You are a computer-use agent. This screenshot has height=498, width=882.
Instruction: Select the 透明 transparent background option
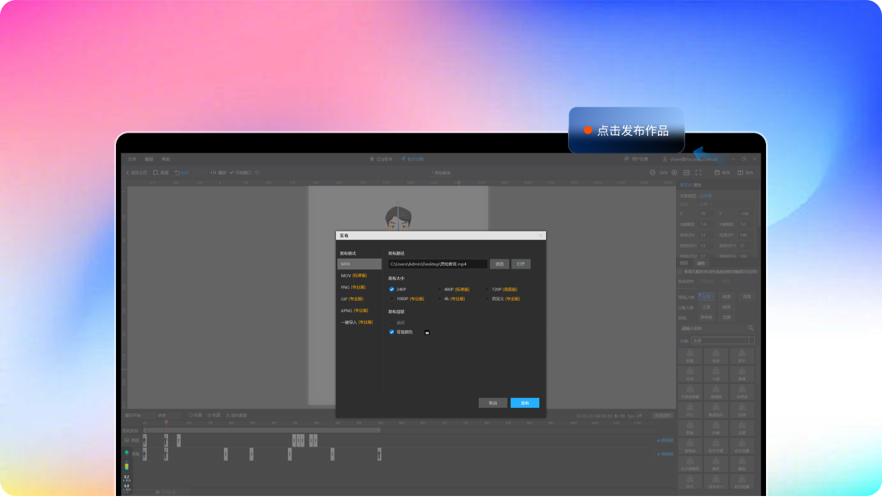[x=397, y=323]
